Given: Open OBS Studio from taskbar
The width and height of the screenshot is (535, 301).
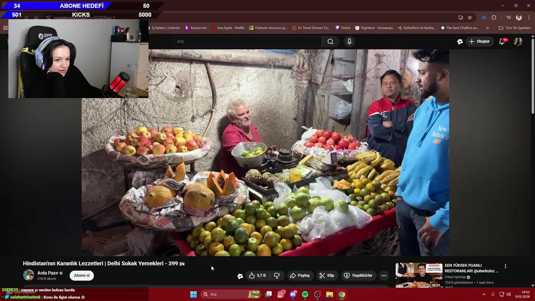Looking at the screenshot, I should [x=317, y=294].
